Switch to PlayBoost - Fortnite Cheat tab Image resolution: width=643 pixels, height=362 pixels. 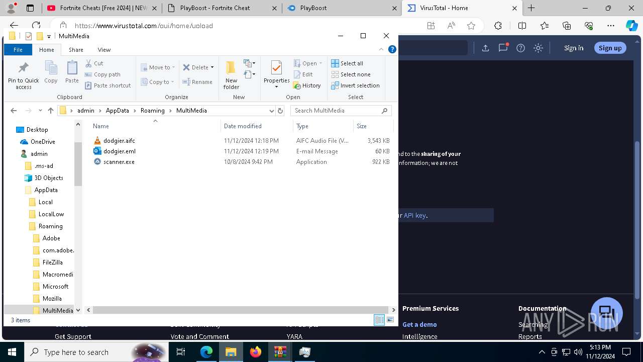tap(222, 8)
